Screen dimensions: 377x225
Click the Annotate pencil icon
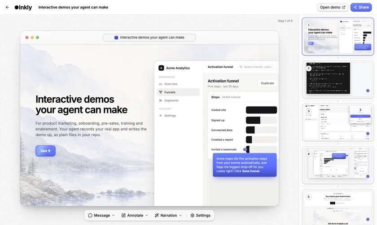pyautogui.click(x=123, y=216)
